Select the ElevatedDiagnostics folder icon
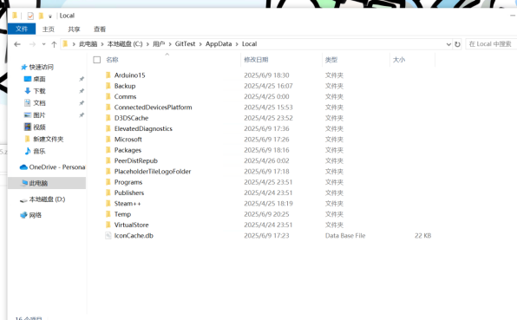 pyautogui.click(x=108, y=128)
